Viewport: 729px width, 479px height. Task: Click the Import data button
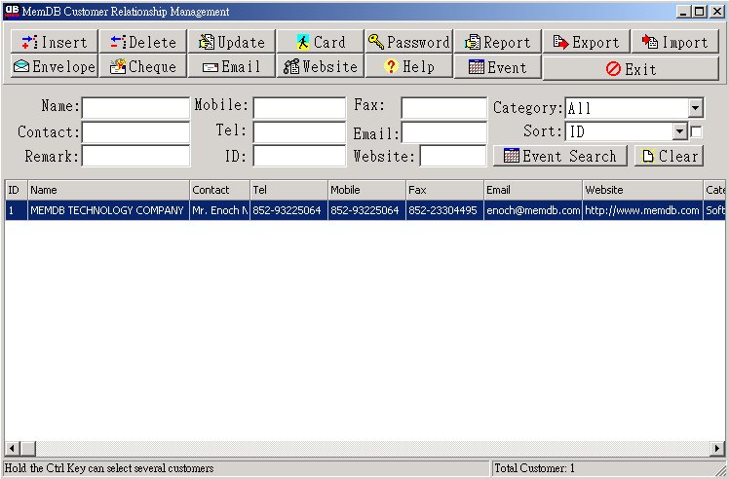coord(675,42)
